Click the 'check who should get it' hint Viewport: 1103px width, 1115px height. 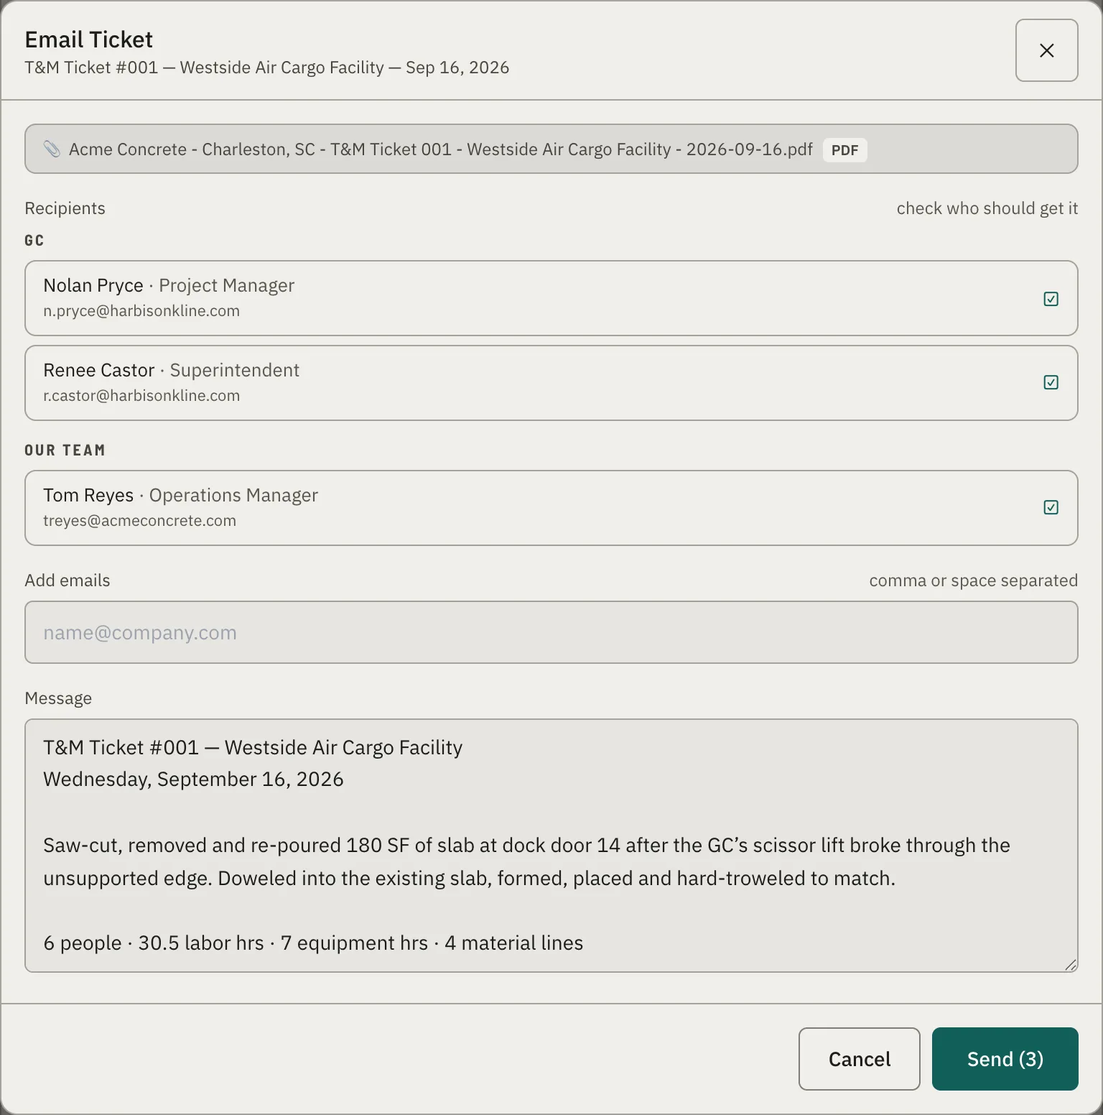[987, 208]
